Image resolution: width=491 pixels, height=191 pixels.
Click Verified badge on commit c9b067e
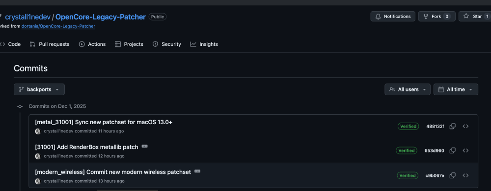pyautogui.click(x=407, y=175)
